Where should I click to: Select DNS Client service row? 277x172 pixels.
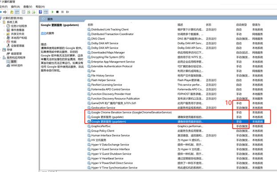click(x=175, y=39)
